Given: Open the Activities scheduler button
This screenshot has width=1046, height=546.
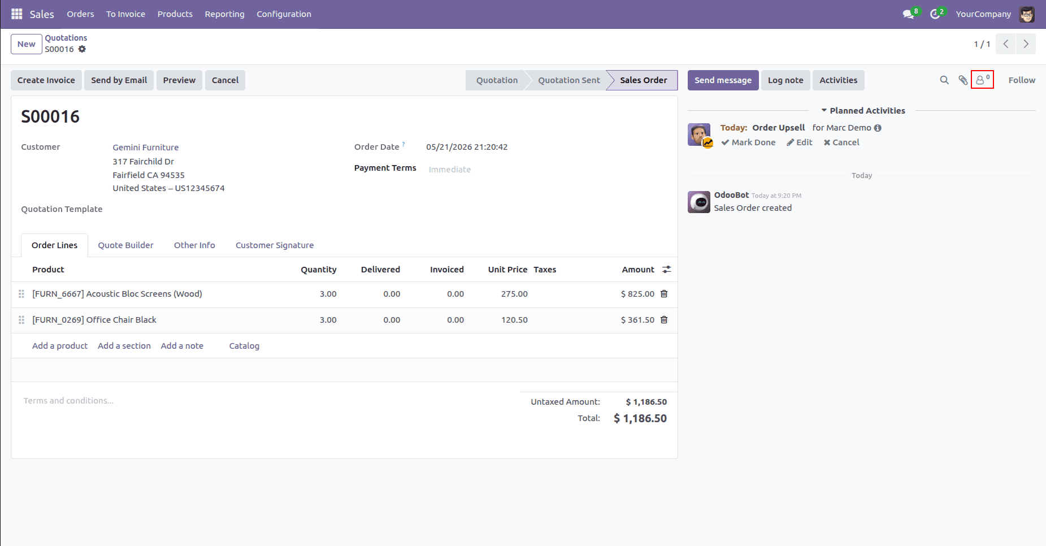Looking at the screenshot, I should [838, 80].
